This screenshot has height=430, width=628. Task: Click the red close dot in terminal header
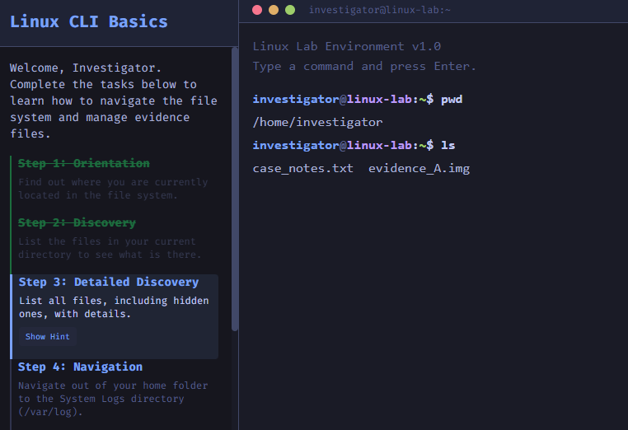click(x=257, y=10)
